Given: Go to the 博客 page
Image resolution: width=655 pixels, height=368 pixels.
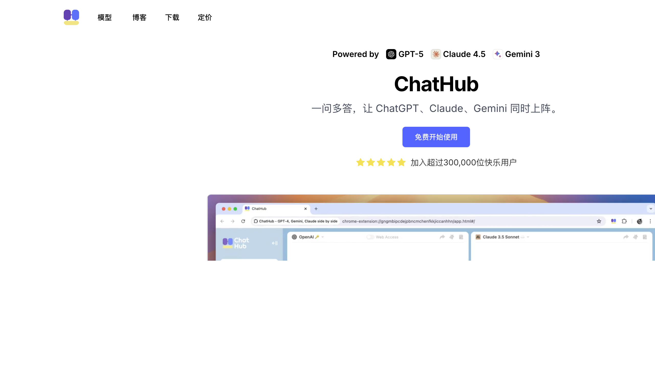Looking at the screenshot, I should coord(139,17).
